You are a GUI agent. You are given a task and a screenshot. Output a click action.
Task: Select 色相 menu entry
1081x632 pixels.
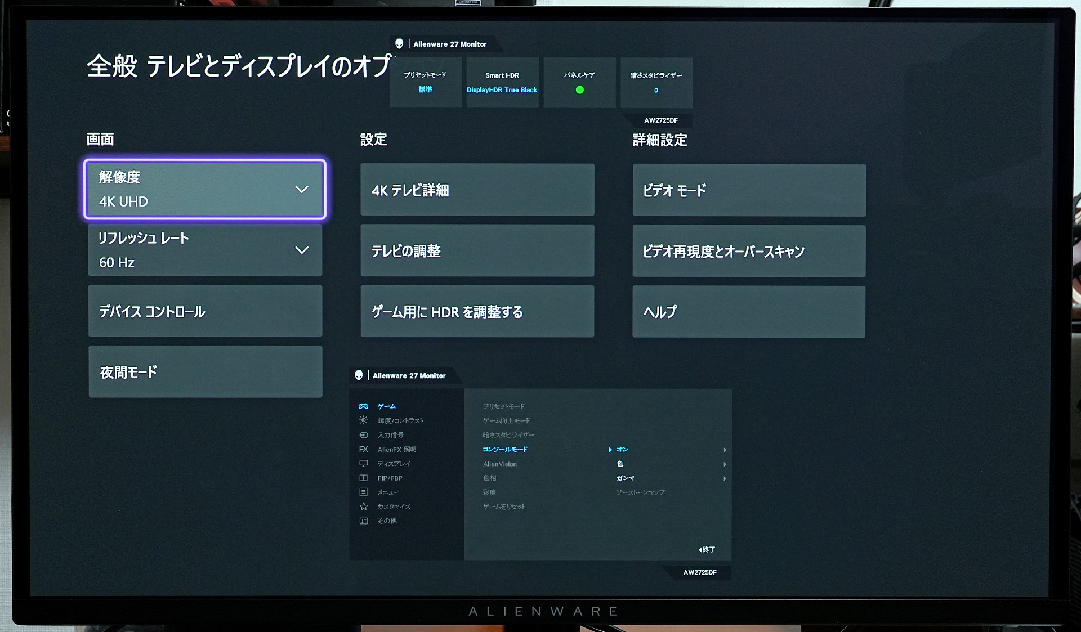pos(489,478)
